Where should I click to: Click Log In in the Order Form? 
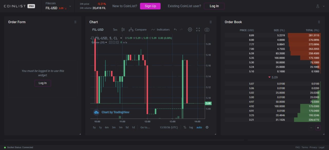coord(43,83)
